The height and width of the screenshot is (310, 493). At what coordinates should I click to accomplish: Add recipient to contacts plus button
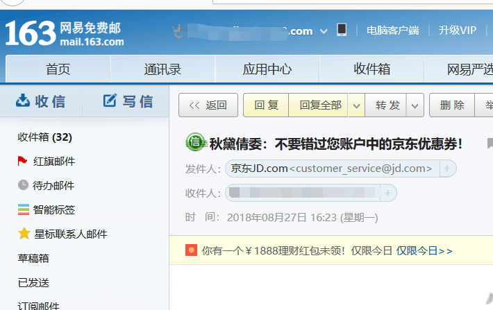click(388, 193)
